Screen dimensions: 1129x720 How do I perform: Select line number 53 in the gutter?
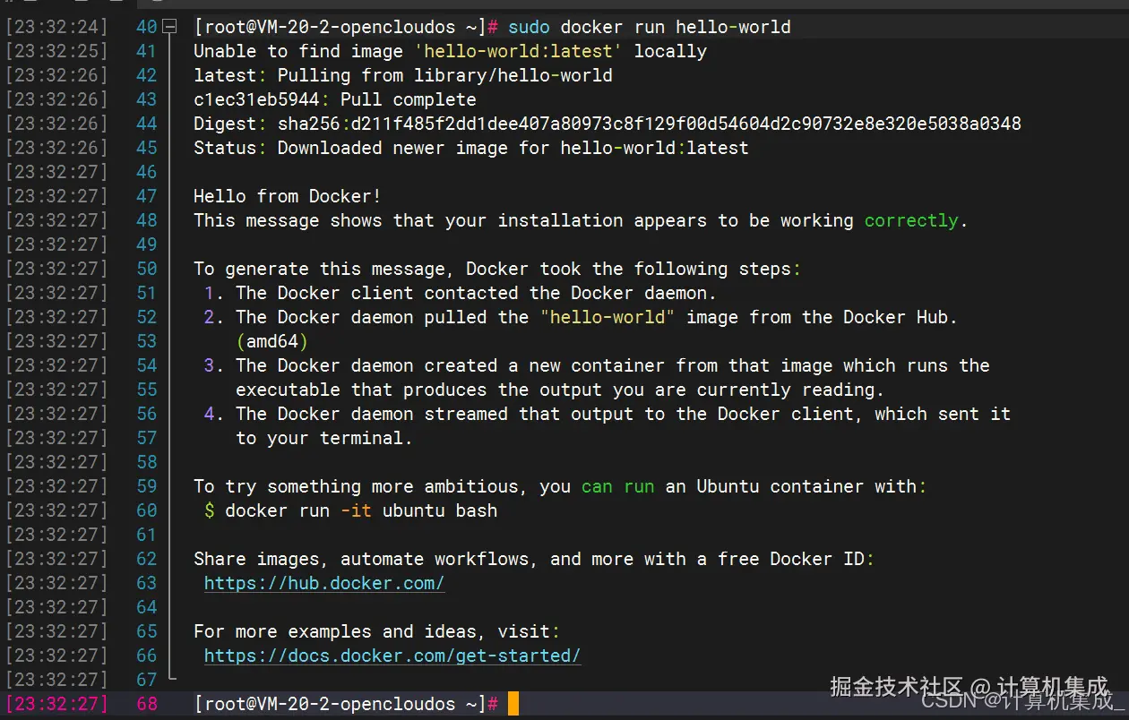[147, 341]
